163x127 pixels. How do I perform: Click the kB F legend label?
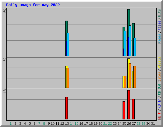159,116
